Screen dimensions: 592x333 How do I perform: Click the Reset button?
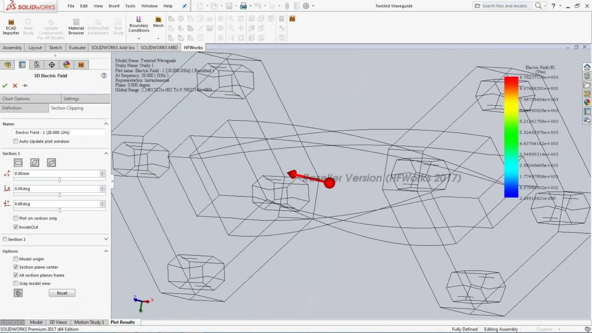pyautogui.click(x=62, y=293)
